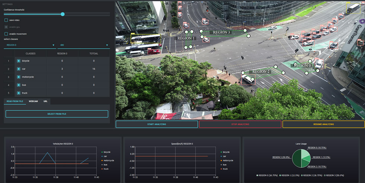Click the REGION 1 label on video
365x183 pixels.
[x=185, y=38]
